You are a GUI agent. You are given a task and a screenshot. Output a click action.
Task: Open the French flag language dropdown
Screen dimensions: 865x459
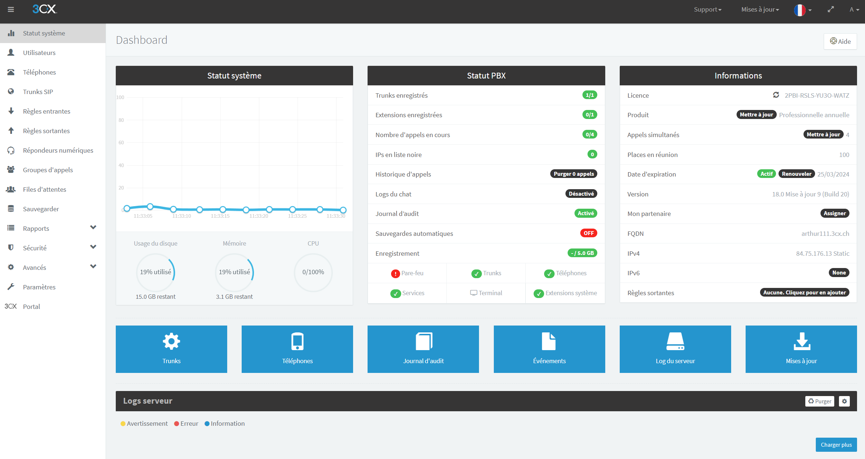coord(803,10)
